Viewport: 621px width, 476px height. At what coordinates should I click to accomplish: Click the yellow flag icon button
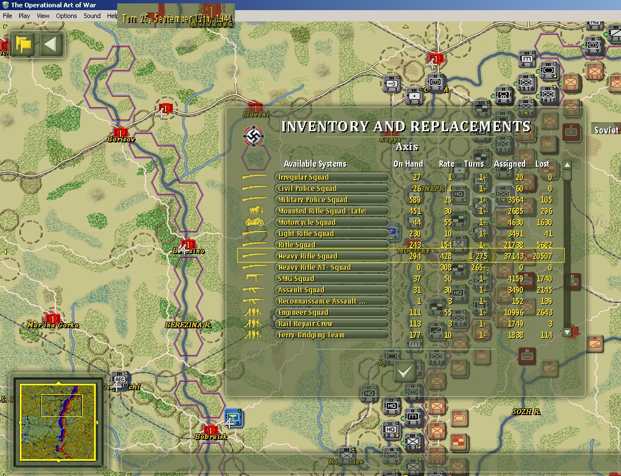pyautogui.click(x=24, y=44)
